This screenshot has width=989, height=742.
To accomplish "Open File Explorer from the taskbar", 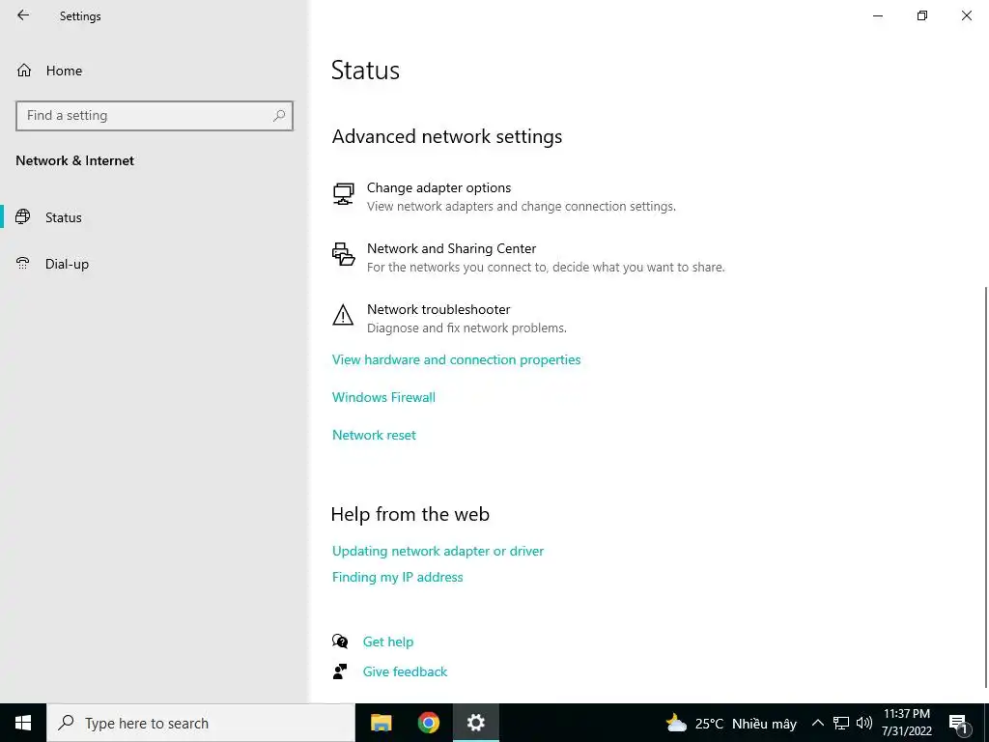I will tap(381, 723).
